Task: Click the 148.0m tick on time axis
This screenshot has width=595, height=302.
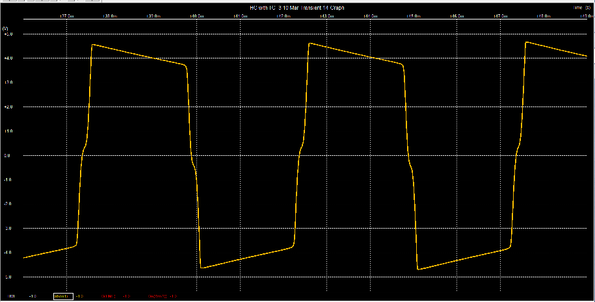Action: [x=543, y=16]
